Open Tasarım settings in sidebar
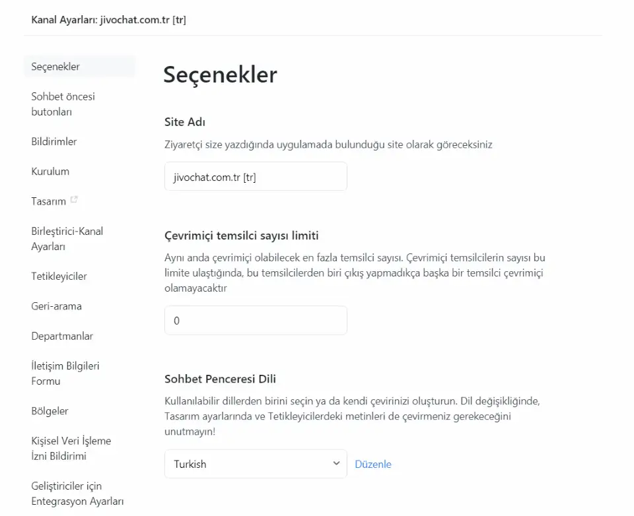The height and width of the screenshot is (516, 634). pyautogui.click(x=48, y=201)
